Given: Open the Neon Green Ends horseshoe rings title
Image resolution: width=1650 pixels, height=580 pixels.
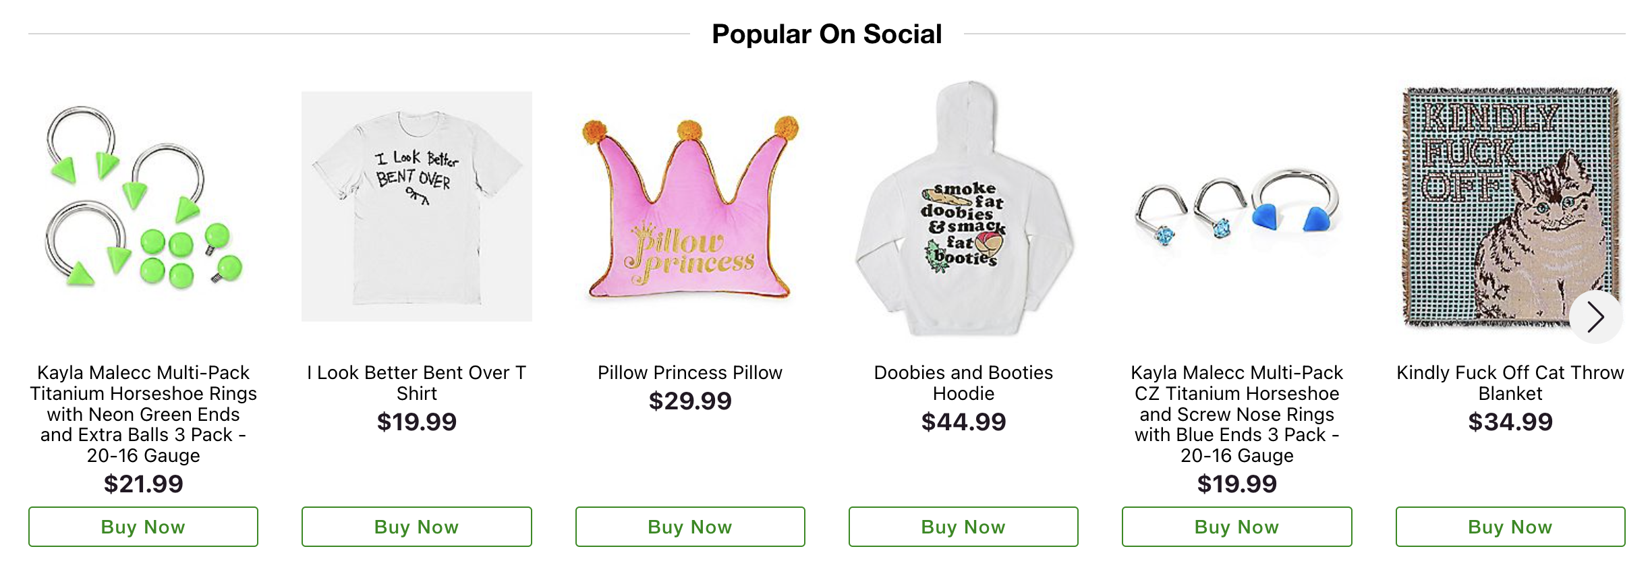Looking at the screenshot, I should coord(143,414).
